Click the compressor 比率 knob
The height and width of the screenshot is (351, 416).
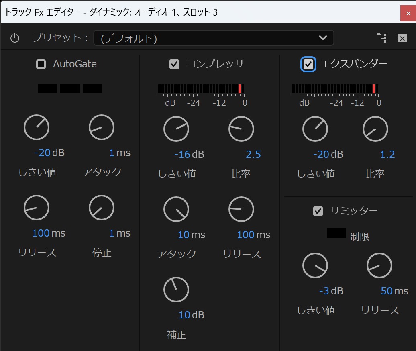pos(241,129)
